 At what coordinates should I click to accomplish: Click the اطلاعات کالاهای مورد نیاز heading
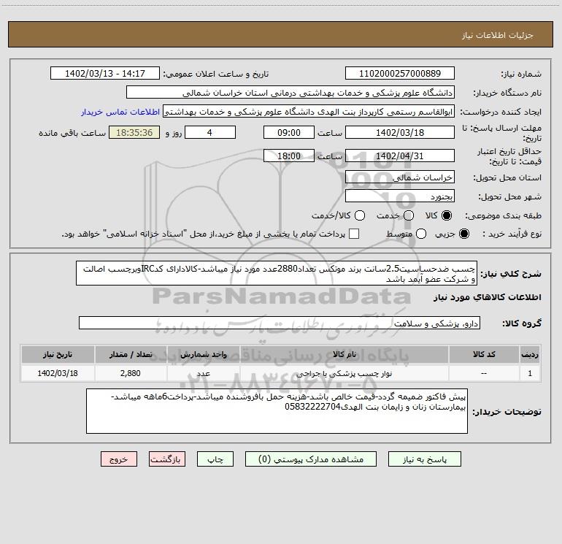[x=488, y=297]
